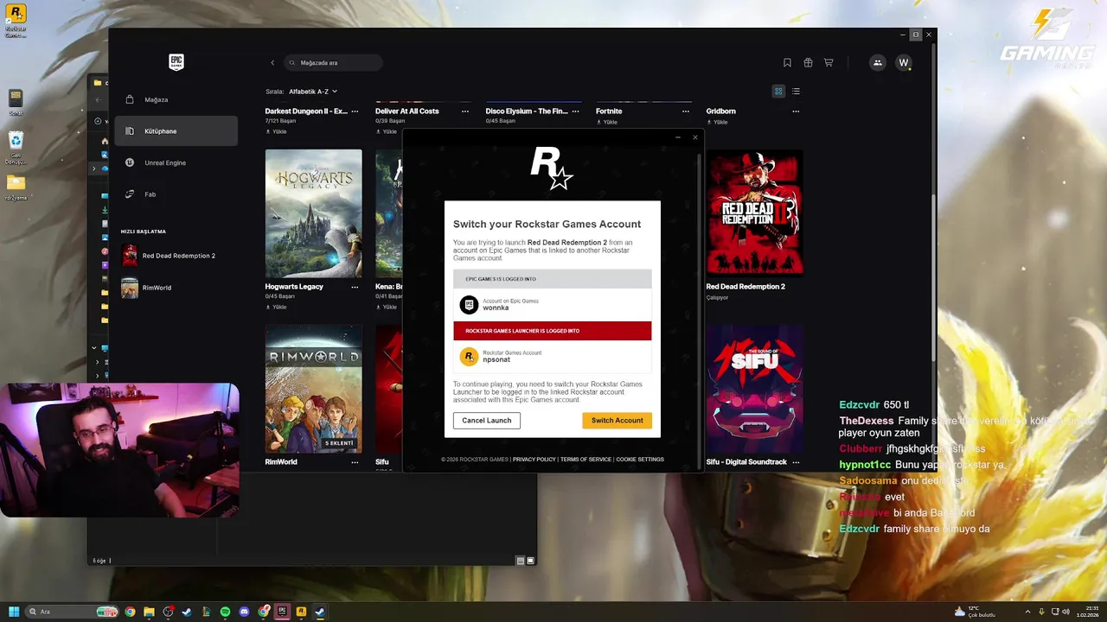Open Red Dead Redemption 2 cover art

coord(754,213)
